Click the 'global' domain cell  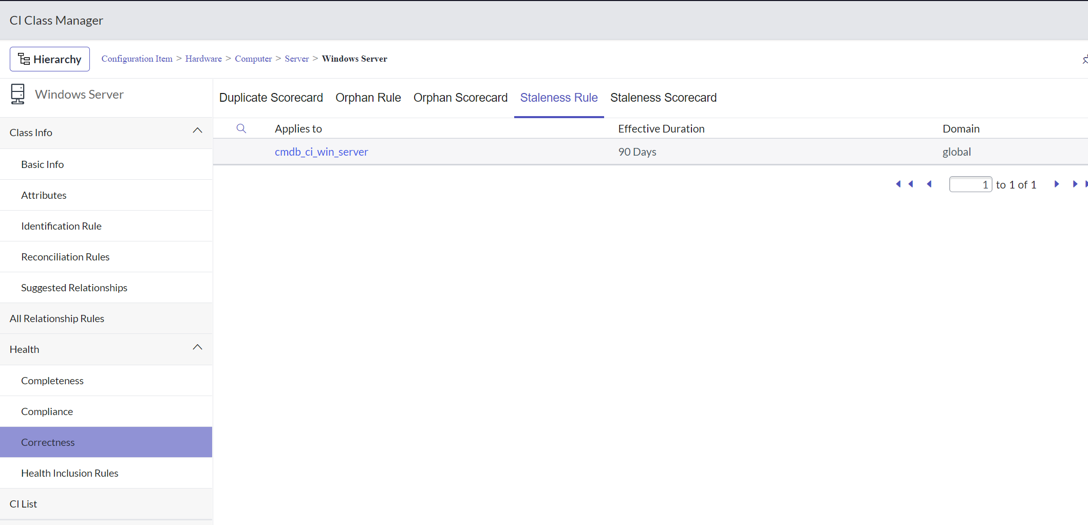[956, 152]
